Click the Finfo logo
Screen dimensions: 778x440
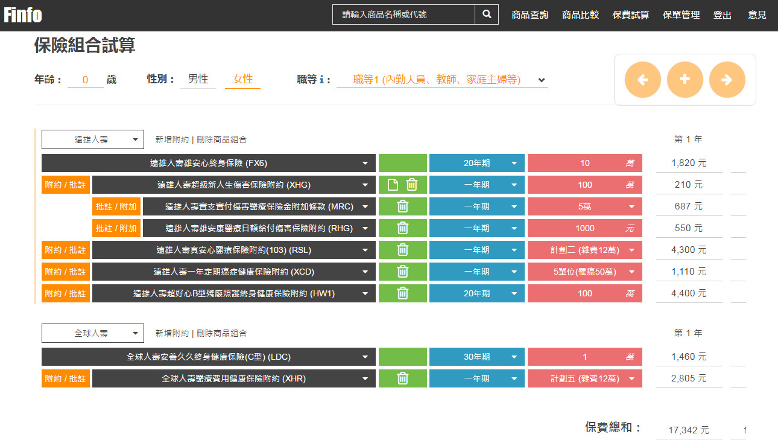click(x=23, y=14)
